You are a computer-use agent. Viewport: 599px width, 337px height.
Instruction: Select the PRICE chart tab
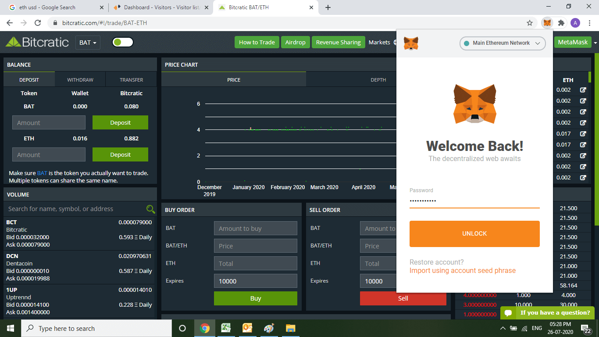[x=234, y=80]
